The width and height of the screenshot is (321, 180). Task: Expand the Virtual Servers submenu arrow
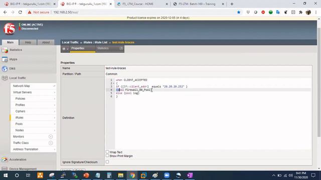pos(55,92)
